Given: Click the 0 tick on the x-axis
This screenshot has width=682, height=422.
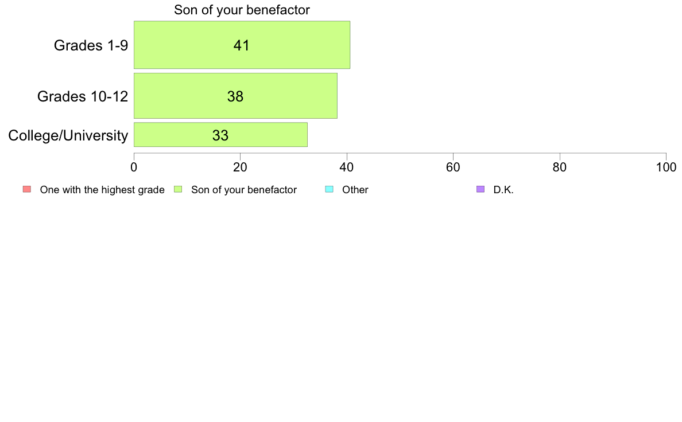Looking at the screenshot, I should [x=134, y=167].
